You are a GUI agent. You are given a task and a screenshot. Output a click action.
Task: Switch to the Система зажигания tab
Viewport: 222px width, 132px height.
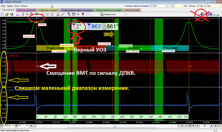click(x=26, y=10)
